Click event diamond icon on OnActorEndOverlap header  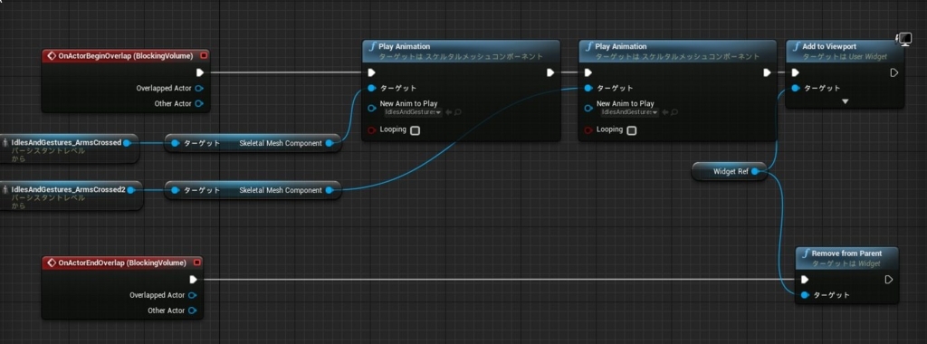(52, 263)
